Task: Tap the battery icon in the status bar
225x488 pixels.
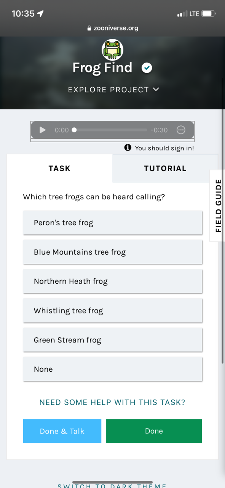Action: click(208, 14)
